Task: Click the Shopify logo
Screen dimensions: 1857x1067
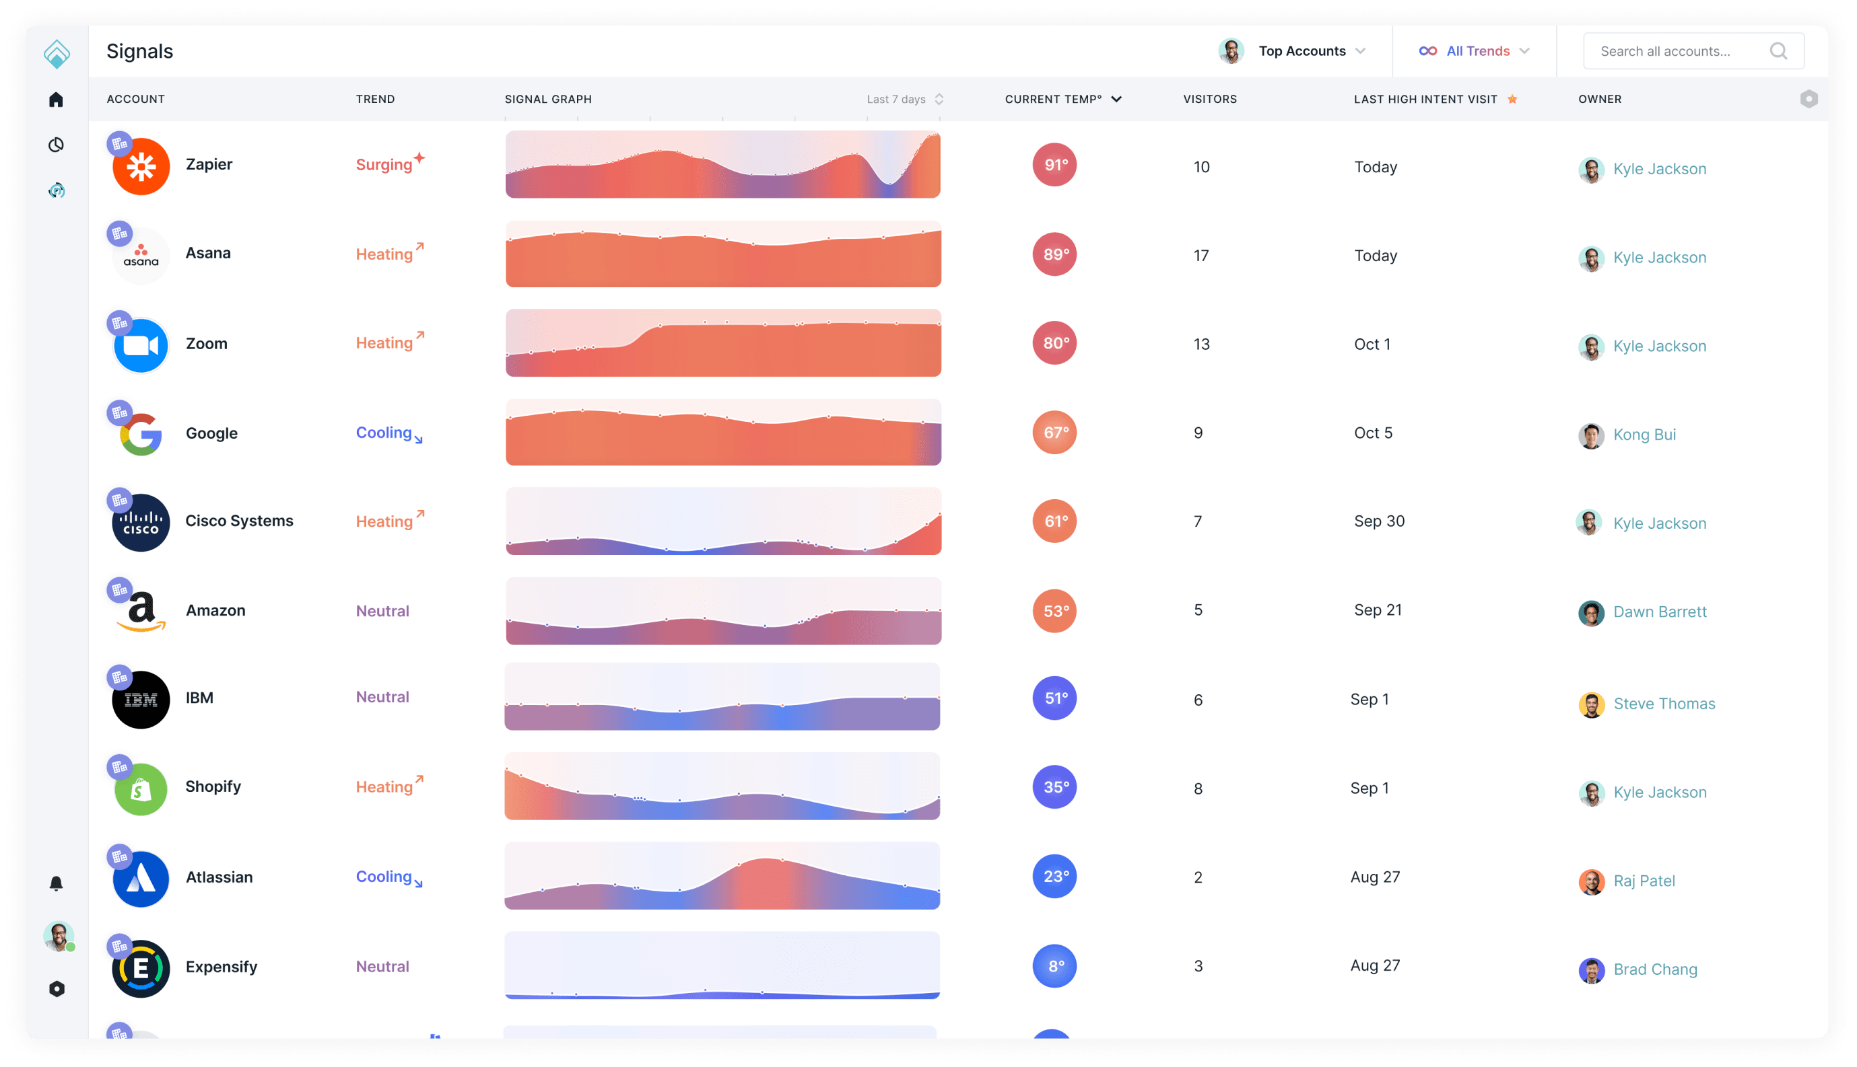Action: point(141,789)
